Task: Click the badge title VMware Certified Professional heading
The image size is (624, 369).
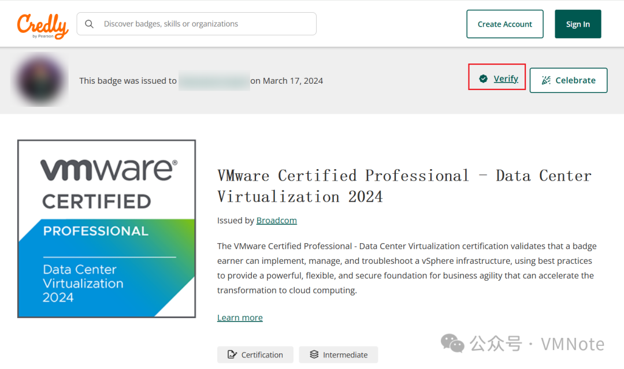Action: click(x=404, y=186)
